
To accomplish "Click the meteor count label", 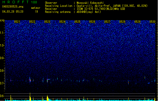I will 36,8.
